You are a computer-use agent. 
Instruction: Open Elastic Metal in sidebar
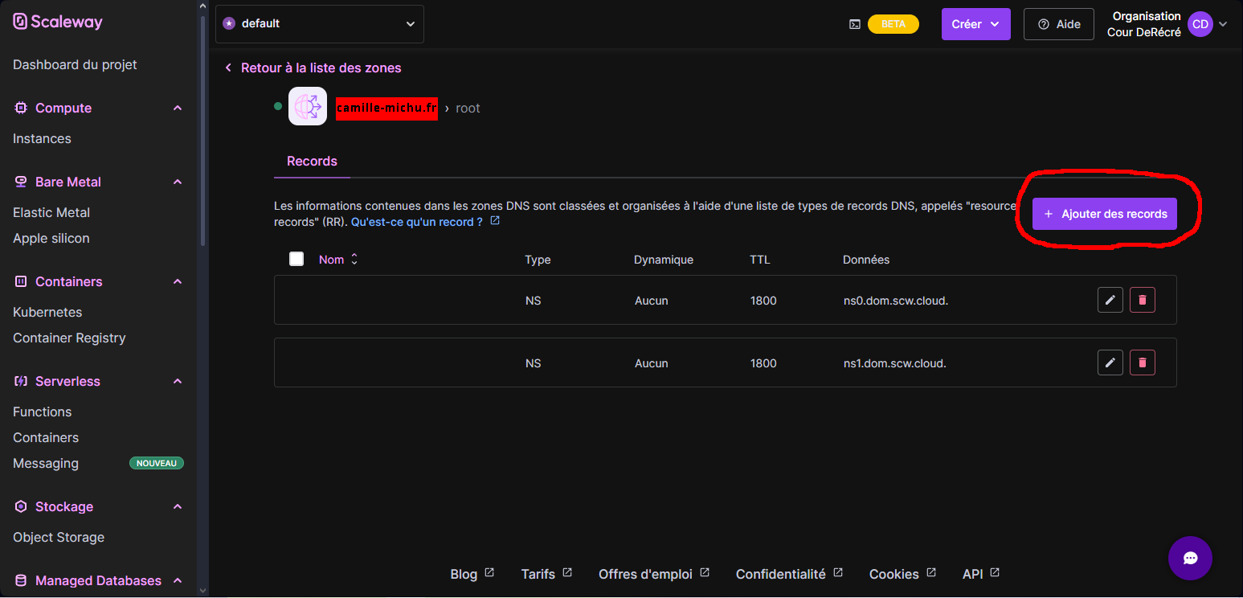click(x=51, y=213)
